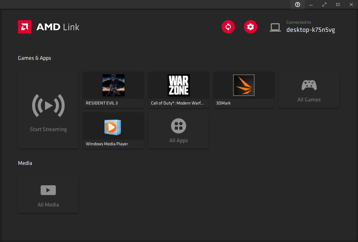Maximize the AMD Link window
Screen dimensions: 358x242
[338, 4]
